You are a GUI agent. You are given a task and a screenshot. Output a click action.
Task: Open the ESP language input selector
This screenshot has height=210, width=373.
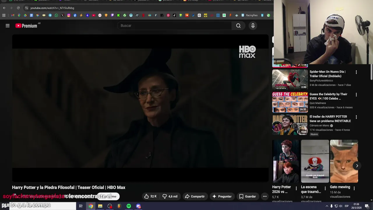click(346, 206)
